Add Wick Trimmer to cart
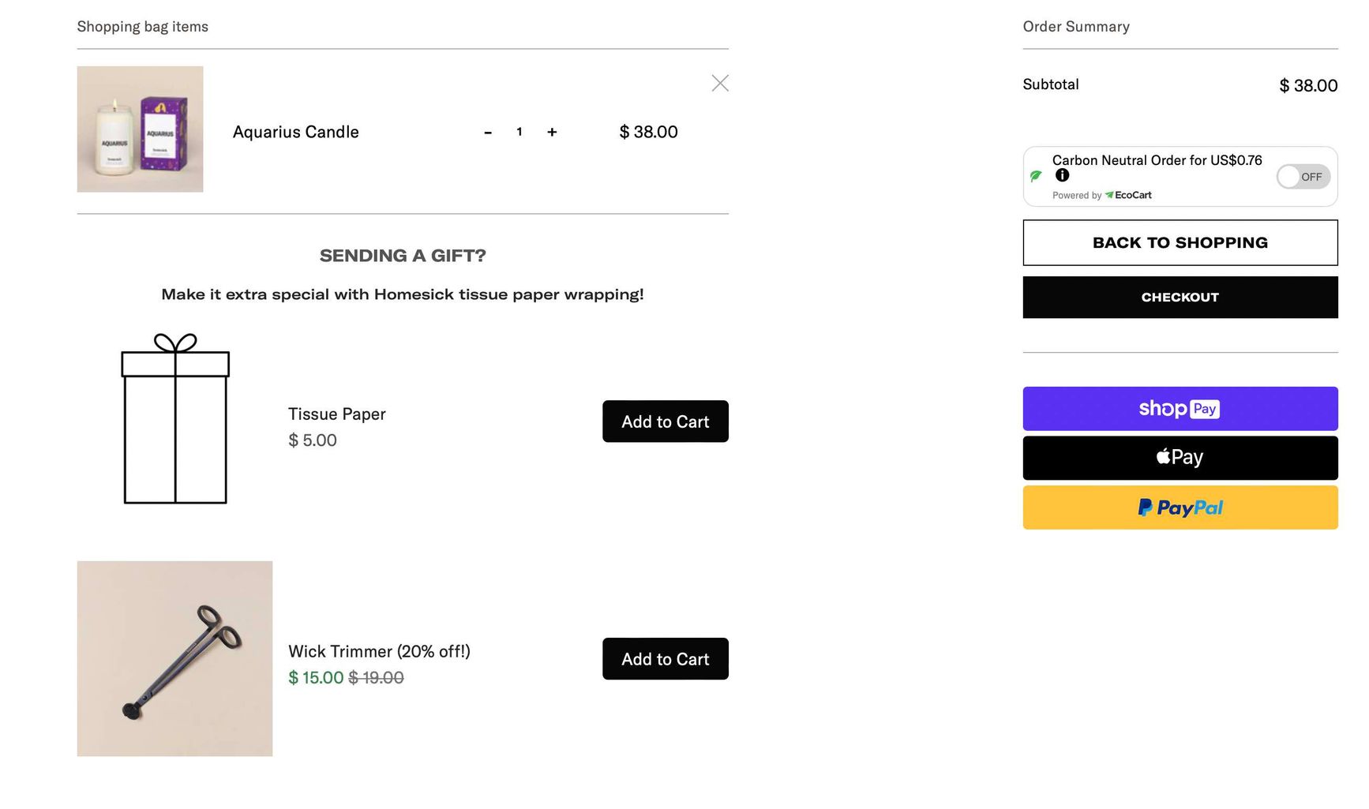The width and height of the screenshot is (1369, 809). pyautogui.click(x=665, y=659)
